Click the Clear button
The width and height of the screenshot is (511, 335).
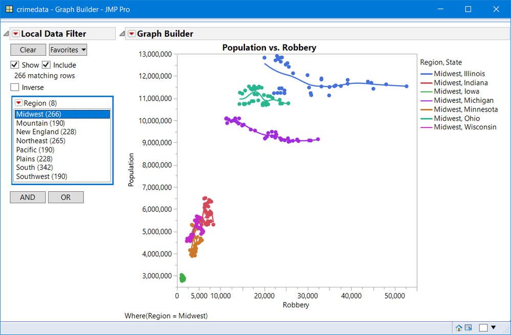click(x=28, y=50)
